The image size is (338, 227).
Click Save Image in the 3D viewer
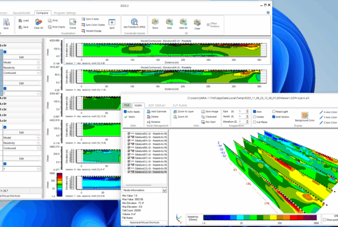210,112
